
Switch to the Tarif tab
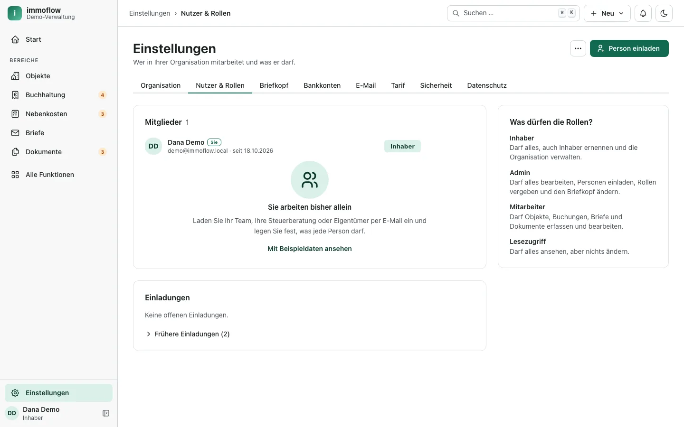point(398,85)
